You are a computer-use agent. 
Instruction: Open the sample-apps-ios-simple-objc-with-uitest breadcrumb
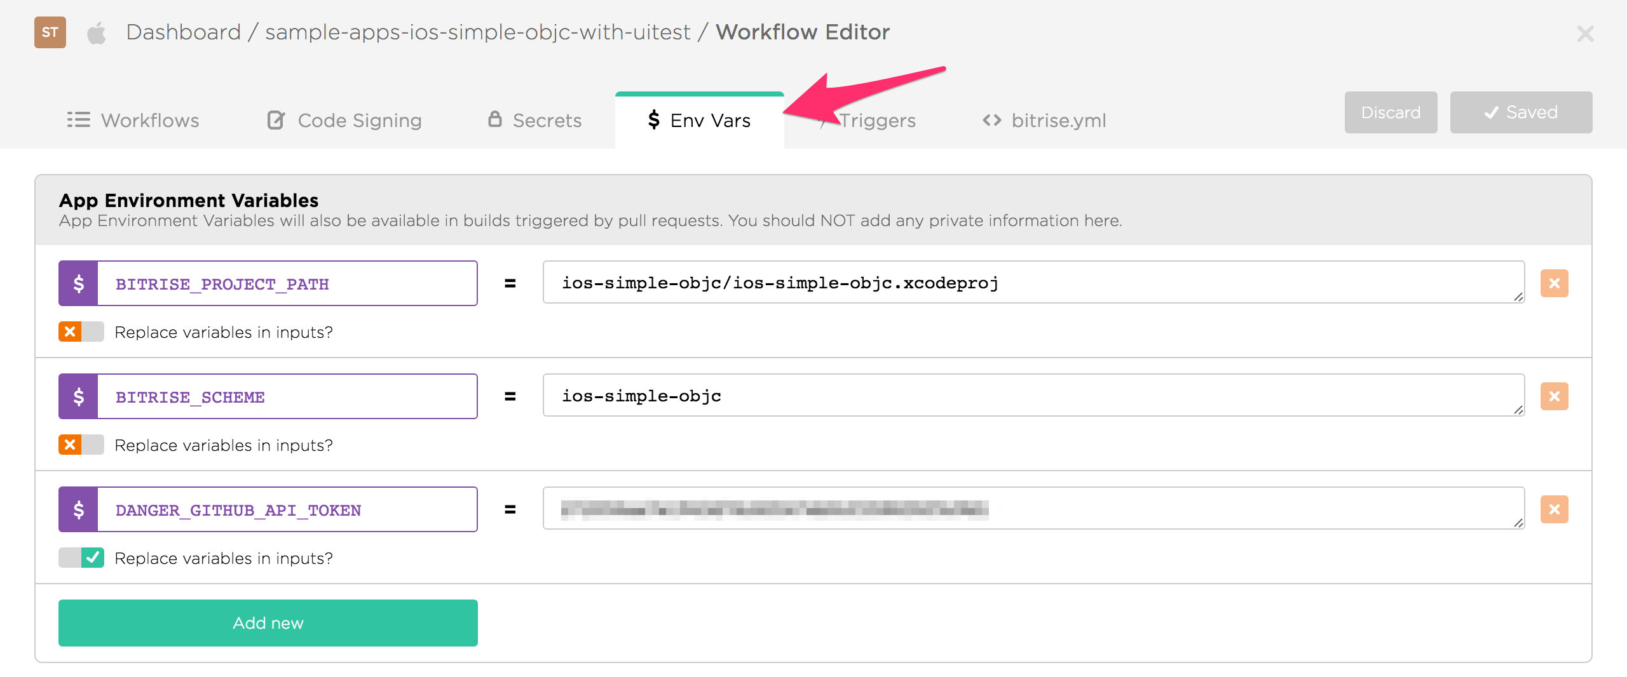478,32
